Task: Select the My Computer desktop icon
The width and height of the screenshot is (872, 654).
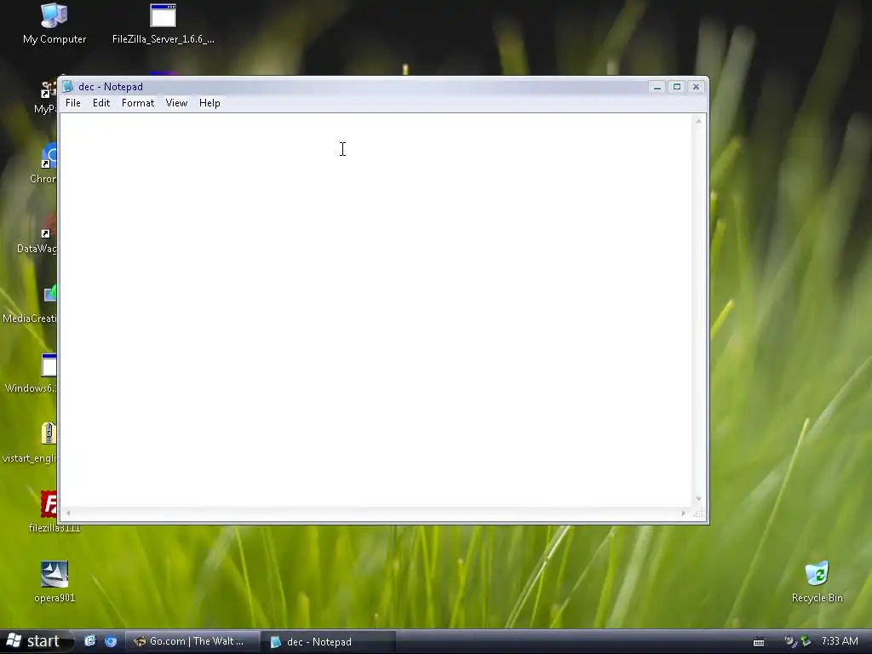Action: (54, 23)
